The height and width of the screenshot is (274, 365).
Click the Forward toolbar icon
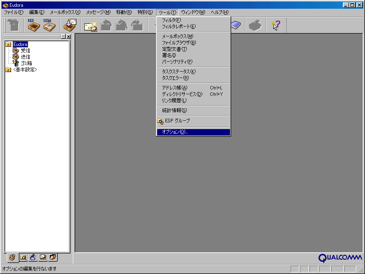click(x=137, y=25)
